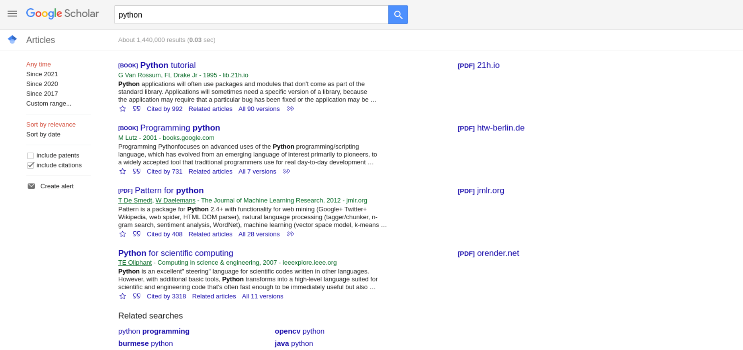View All 28 versions

[259, 234]
